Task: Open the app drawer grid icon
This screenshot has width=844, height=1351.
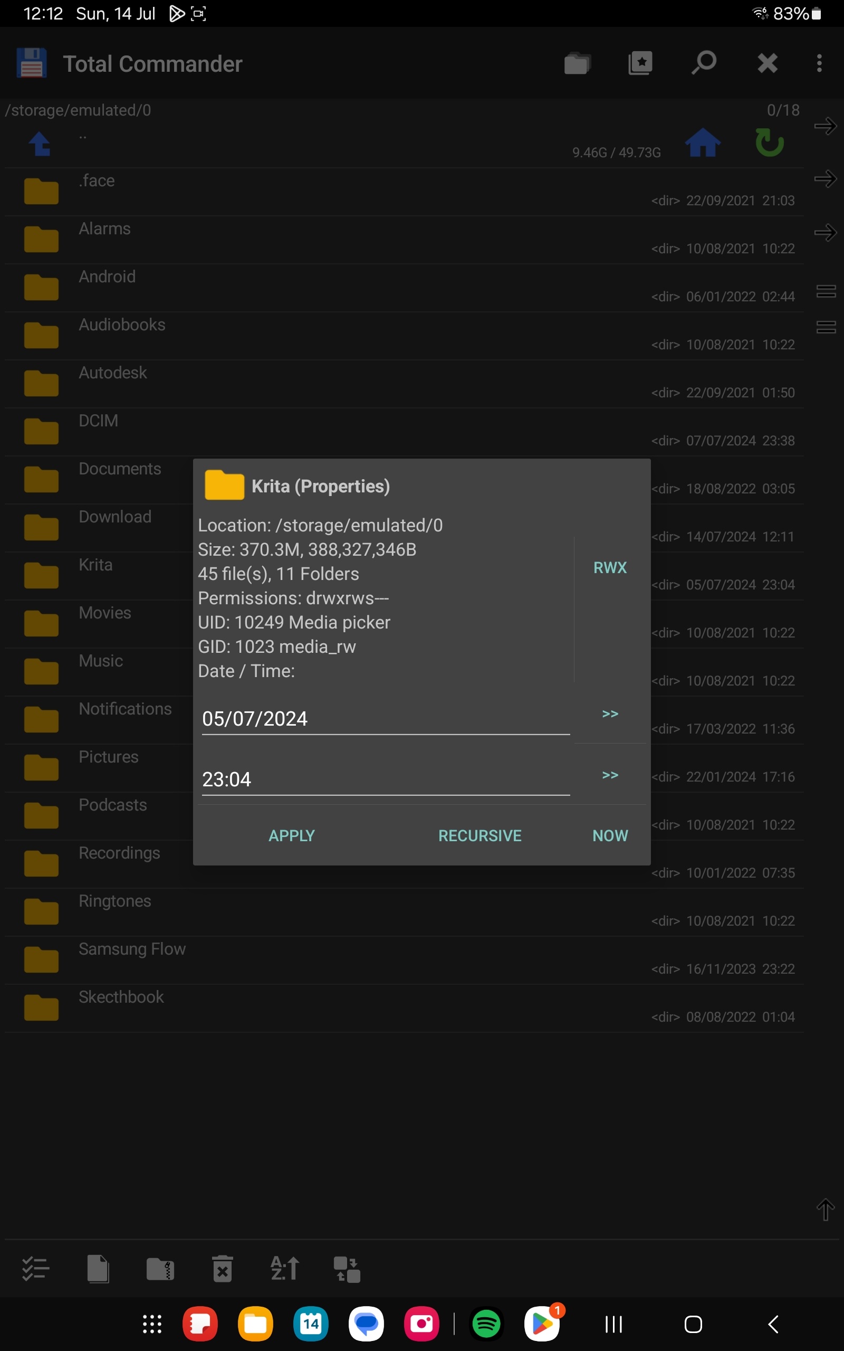Action: coord(152,1324)
